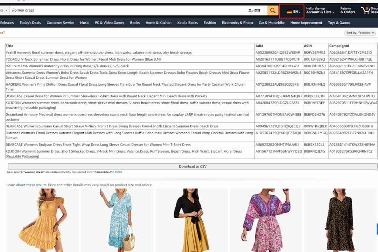Image resolution: width=378 pixels, height=252 pixels.
Task: Click the Chinese-labelled button in search bar
Action: coord(254,10)
